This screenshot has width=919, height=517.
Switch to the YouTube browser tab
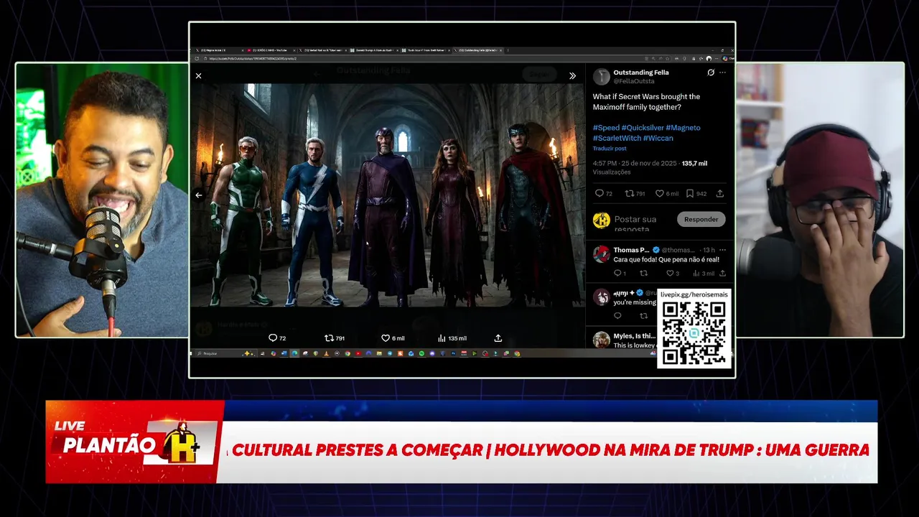coord(273,50)
